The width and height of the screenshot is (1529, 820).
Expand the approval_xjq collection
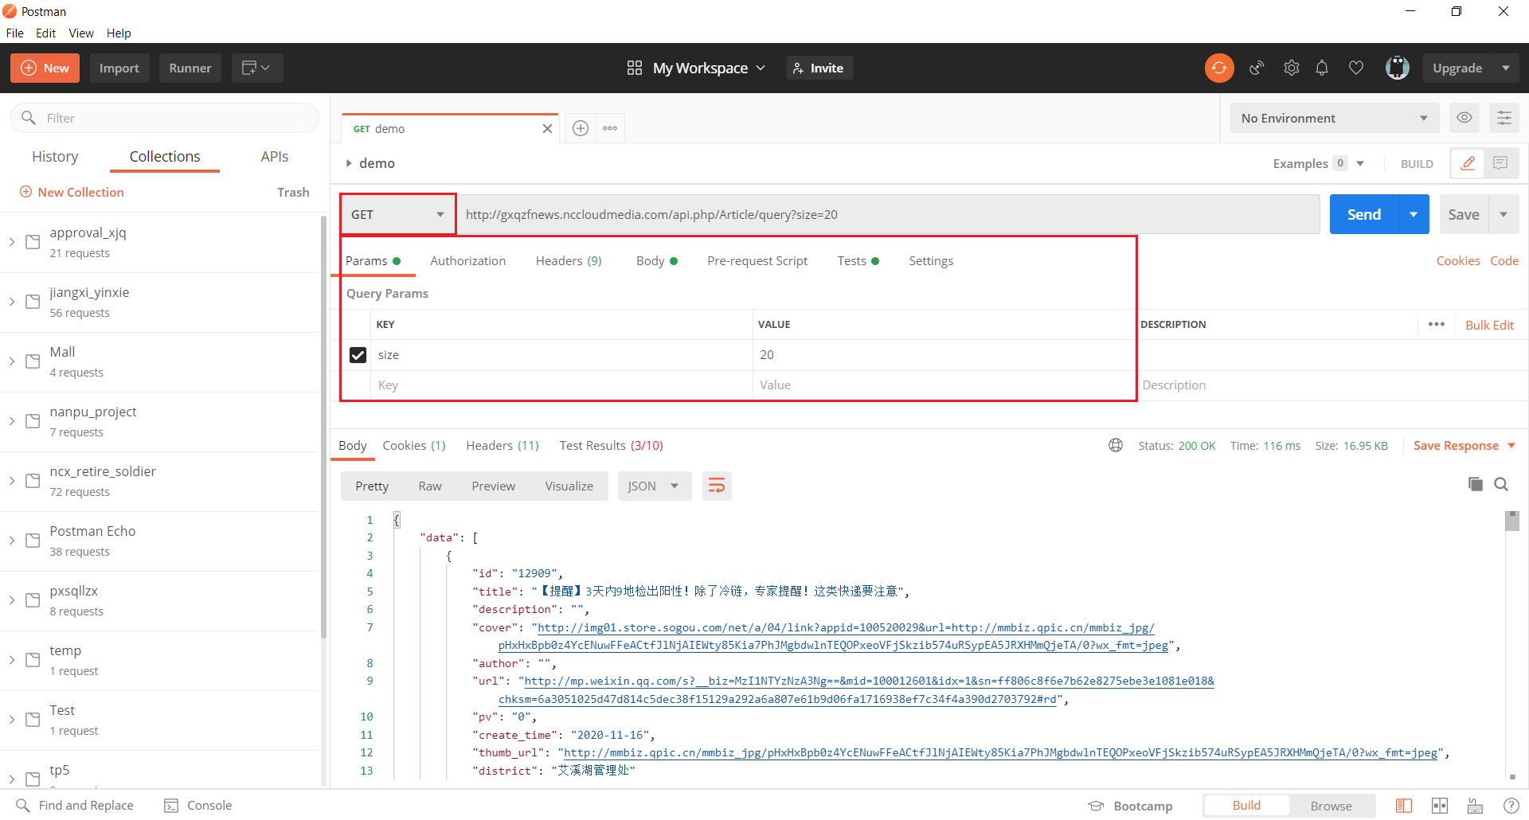pyautogui.click(x=12, y=242)
